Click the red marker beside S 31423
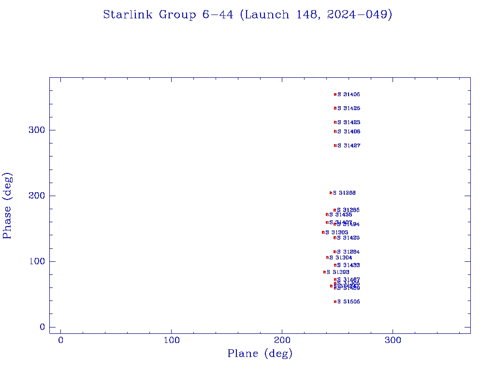Image resolution: width=495 pixels, height=371 pixels. (335, 122)
